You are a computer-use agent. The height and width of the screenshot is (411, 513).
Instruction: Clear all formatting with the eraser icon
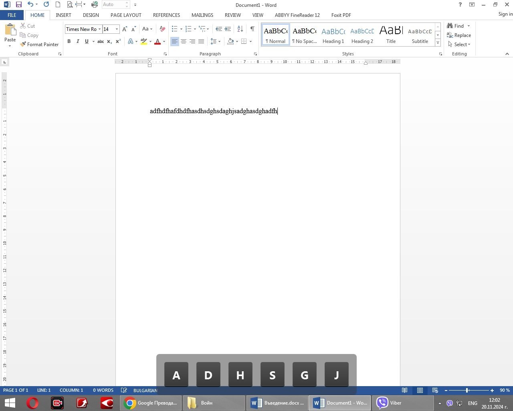162,29
